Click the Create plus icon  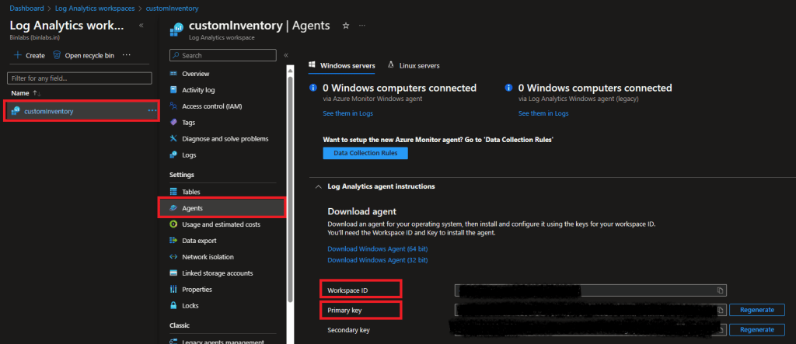18,56
